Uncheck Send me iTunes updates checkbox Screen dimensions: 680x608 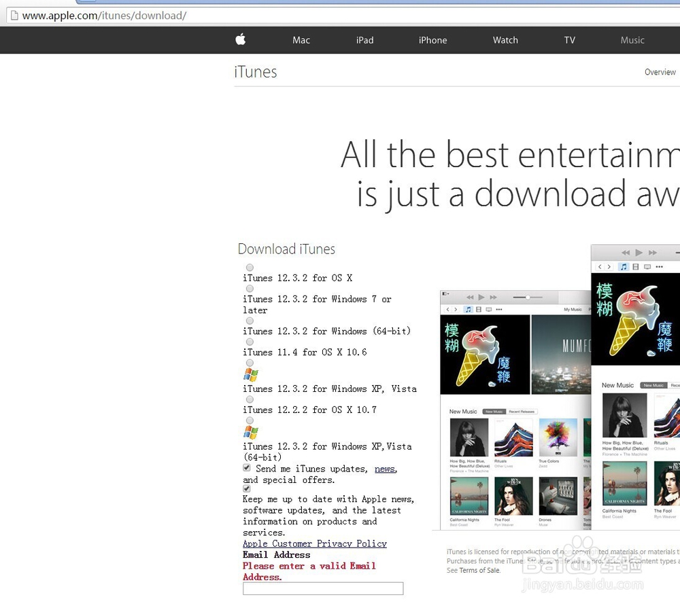pos(247,467)
